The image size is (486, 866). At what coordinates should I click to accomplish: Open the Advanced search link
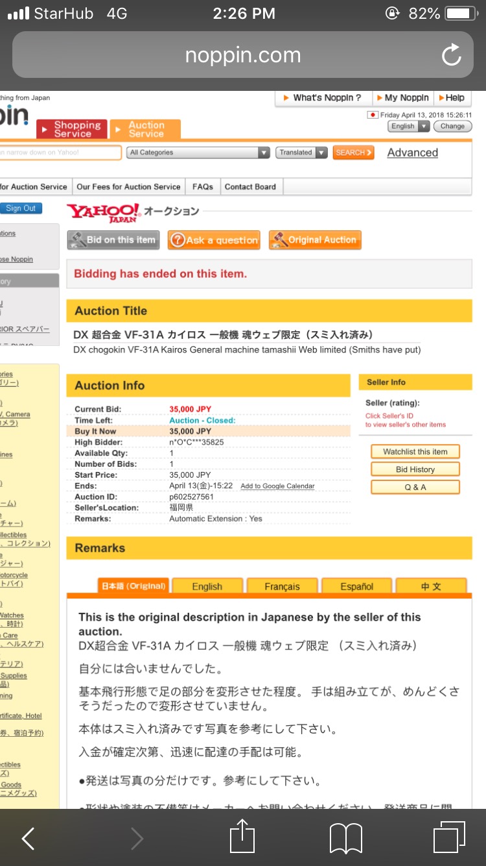pos(413,153)
